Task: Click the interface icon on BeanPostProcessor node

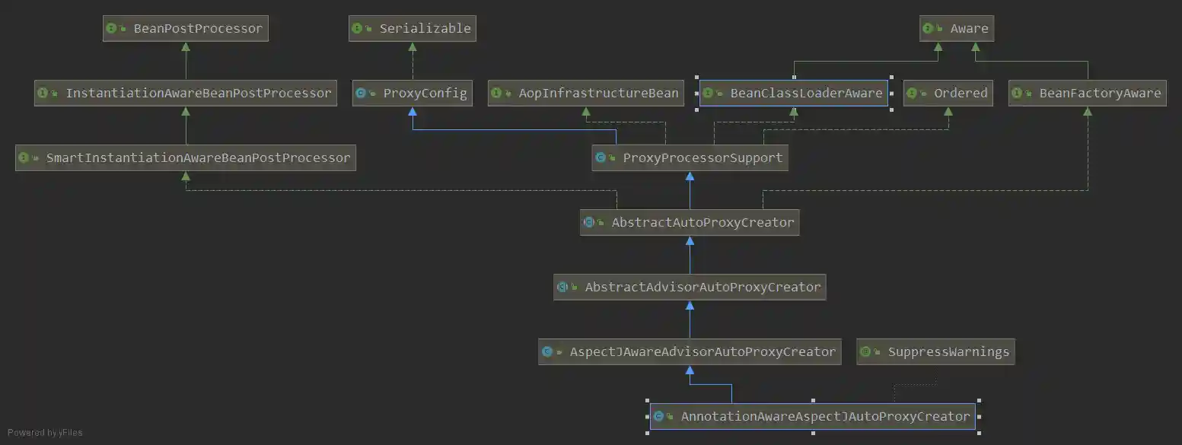Action: pos(112,29)
